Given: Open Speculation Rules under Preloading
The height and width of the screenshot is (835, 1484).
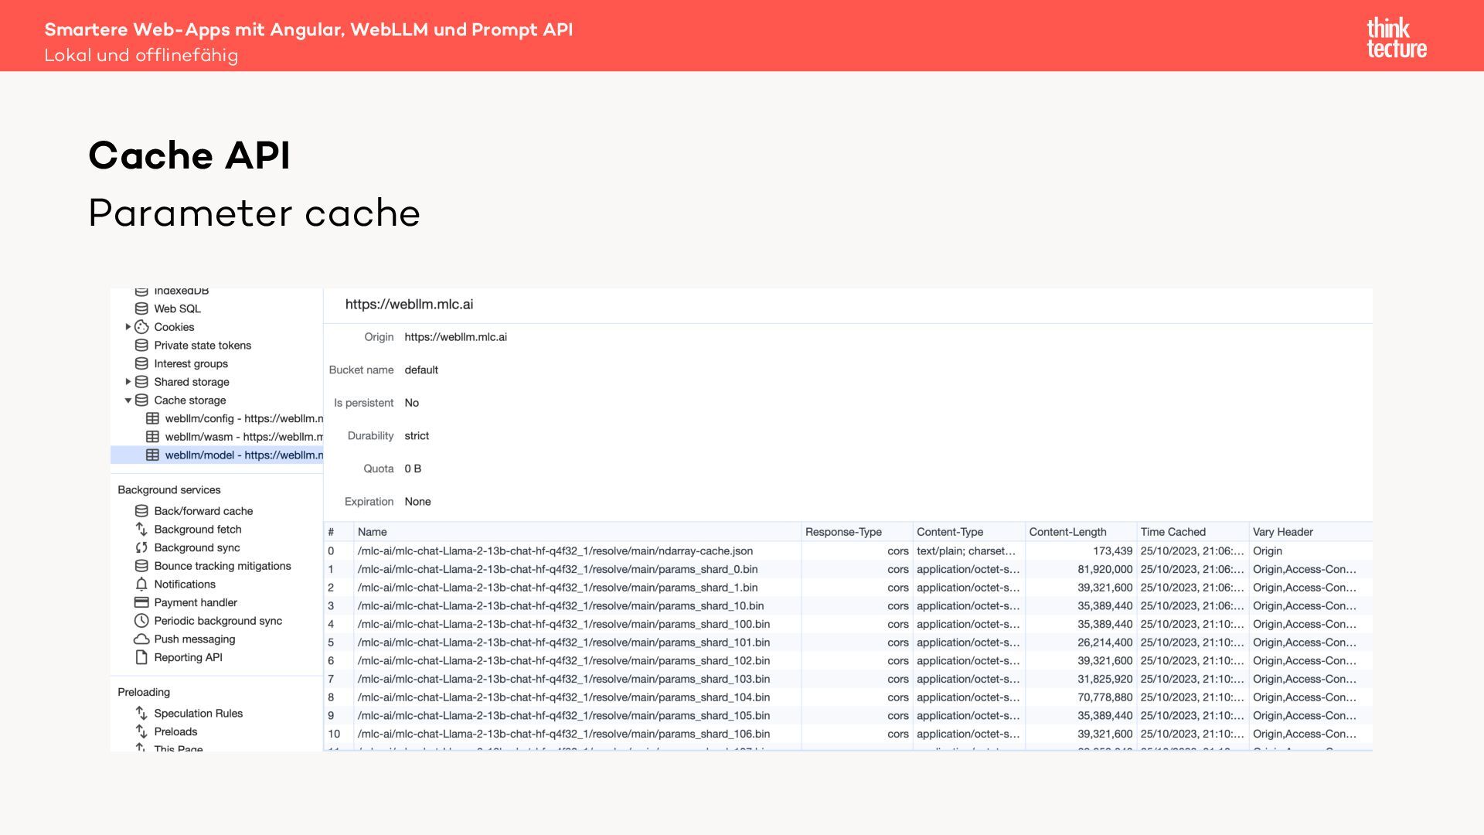Looking at the screenshot, I should tap(198, 713).
